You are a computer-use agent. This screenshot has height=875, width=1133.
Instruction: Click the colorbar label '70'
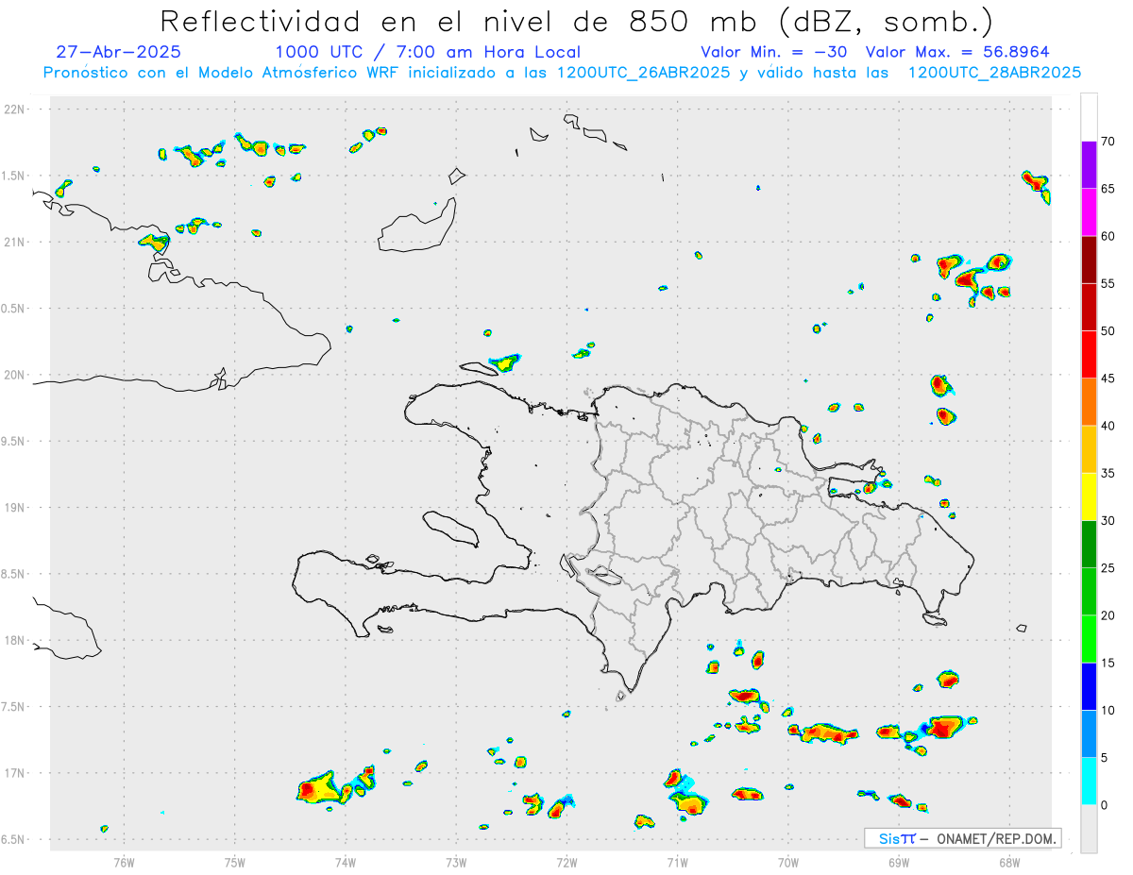click(1108, 142)
